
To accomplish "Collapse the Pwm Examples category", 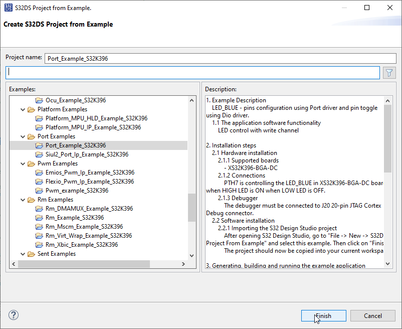I will pyautogui.click(x=23, y=163).
